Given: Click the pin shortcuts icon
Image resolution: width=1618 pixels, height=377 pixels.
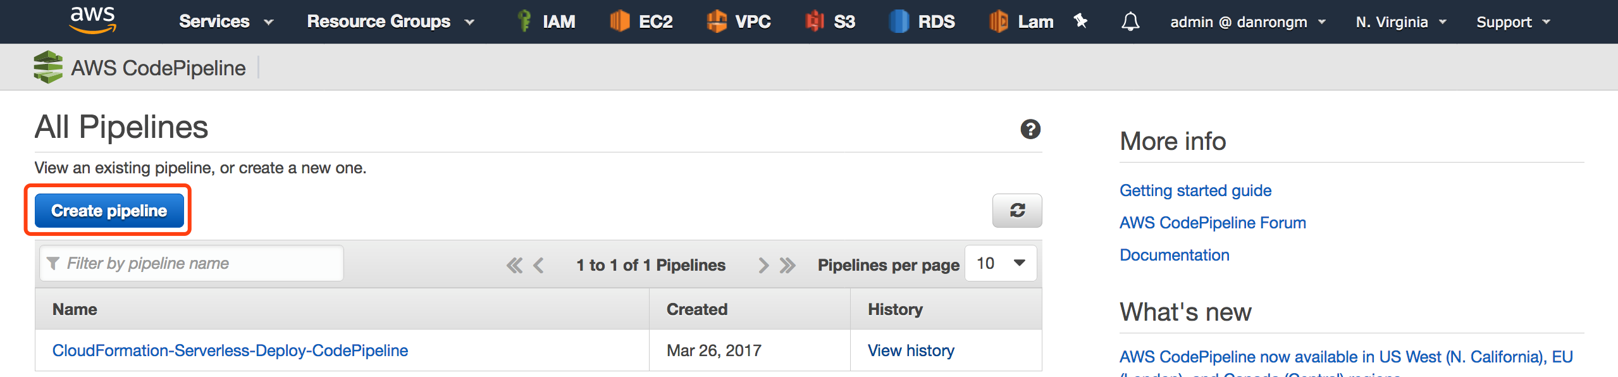Looking at the screenshot, I should [1080, 22].
